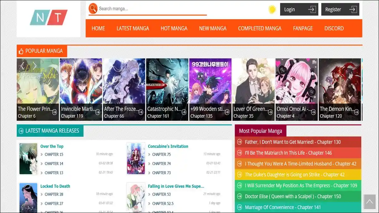This screenshot has width=379, height=213.
Task: Open I'll Be The Matriarch In This Life
Action: [288, 153]
